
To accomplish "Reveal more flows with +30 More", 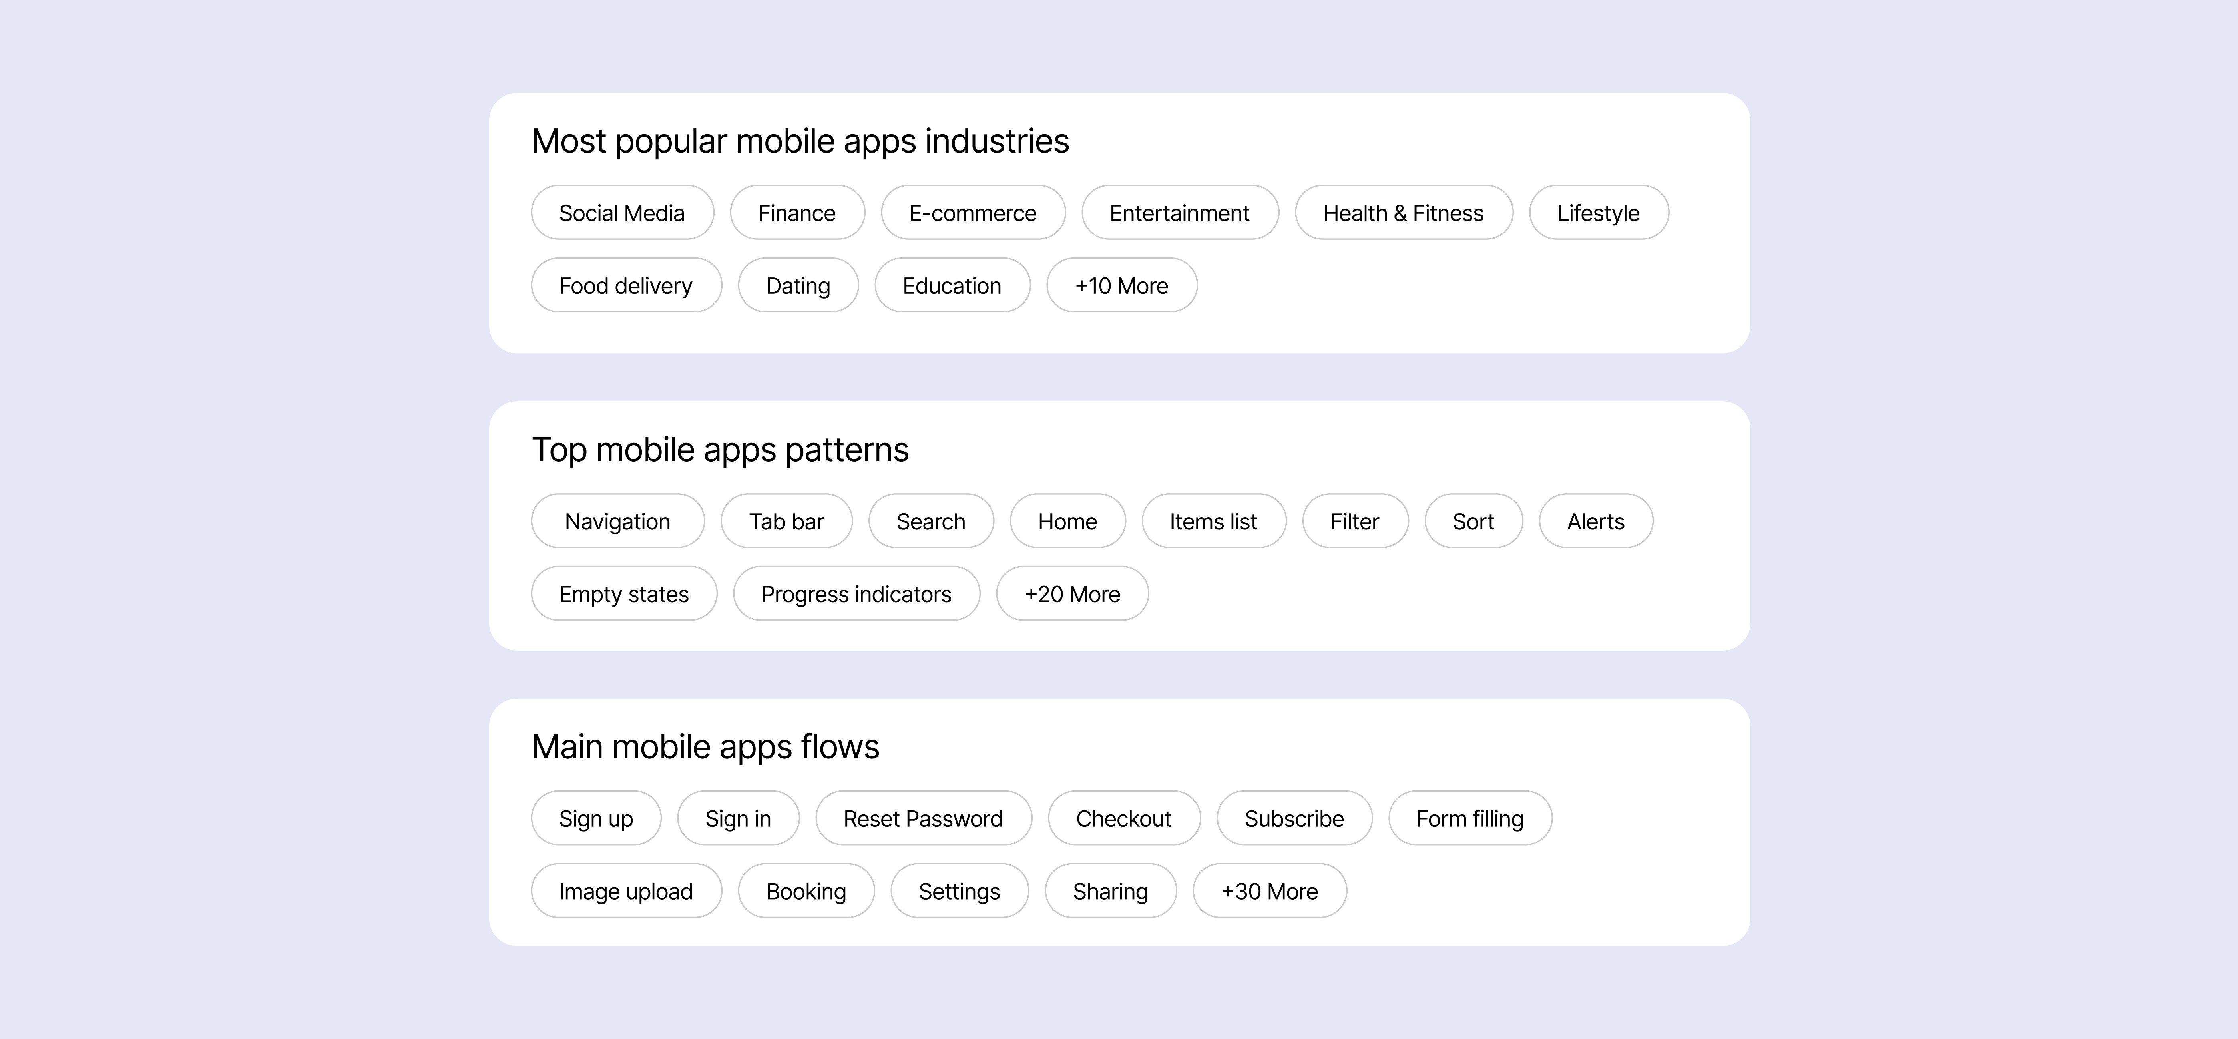I will click(1270, 890).
